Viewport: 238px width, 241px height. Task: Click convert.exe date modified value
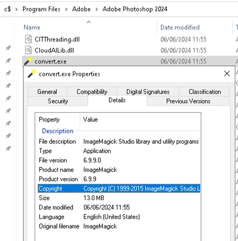(x=183, y=61)
